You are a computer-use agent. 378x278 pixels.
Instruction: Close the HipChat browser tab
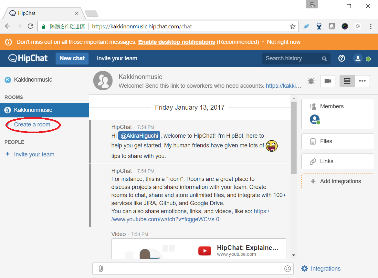click(x=77, y=13)
